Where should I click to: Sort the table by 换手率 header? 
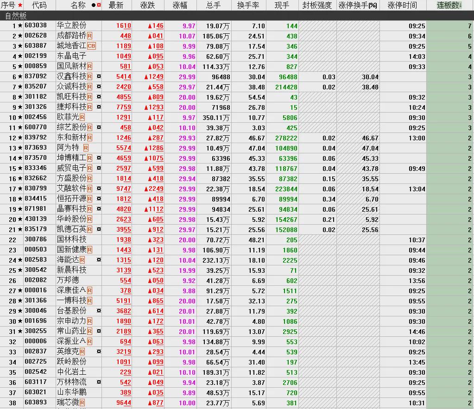point(248,5)
